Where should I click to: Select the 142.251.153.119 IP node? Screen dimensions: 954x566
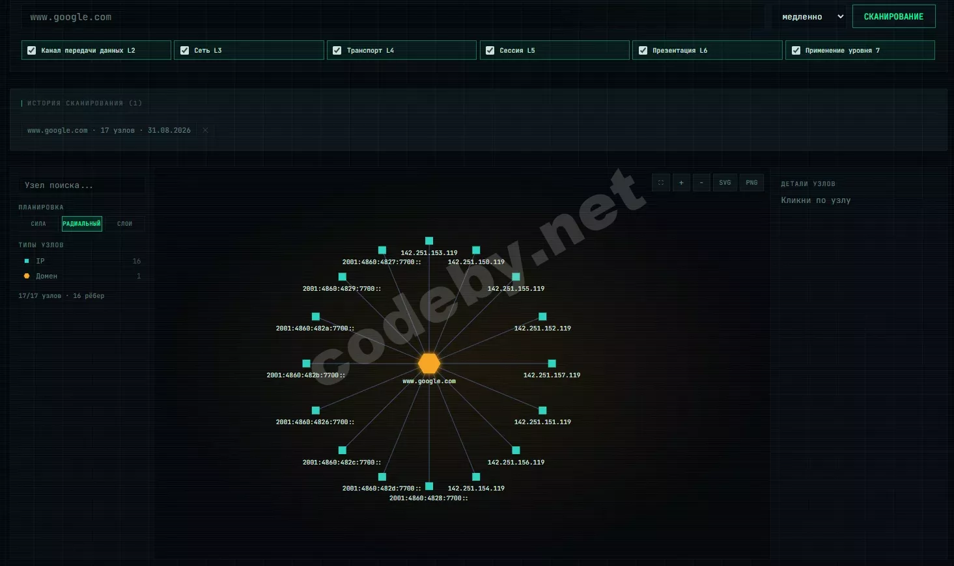(429, 241)
